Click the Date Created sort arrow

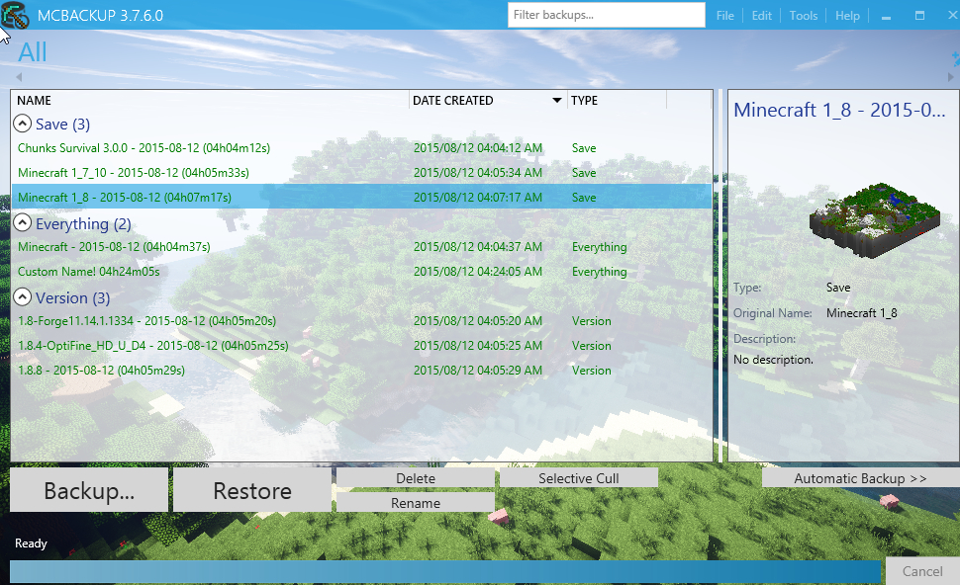tap(556, 100)
